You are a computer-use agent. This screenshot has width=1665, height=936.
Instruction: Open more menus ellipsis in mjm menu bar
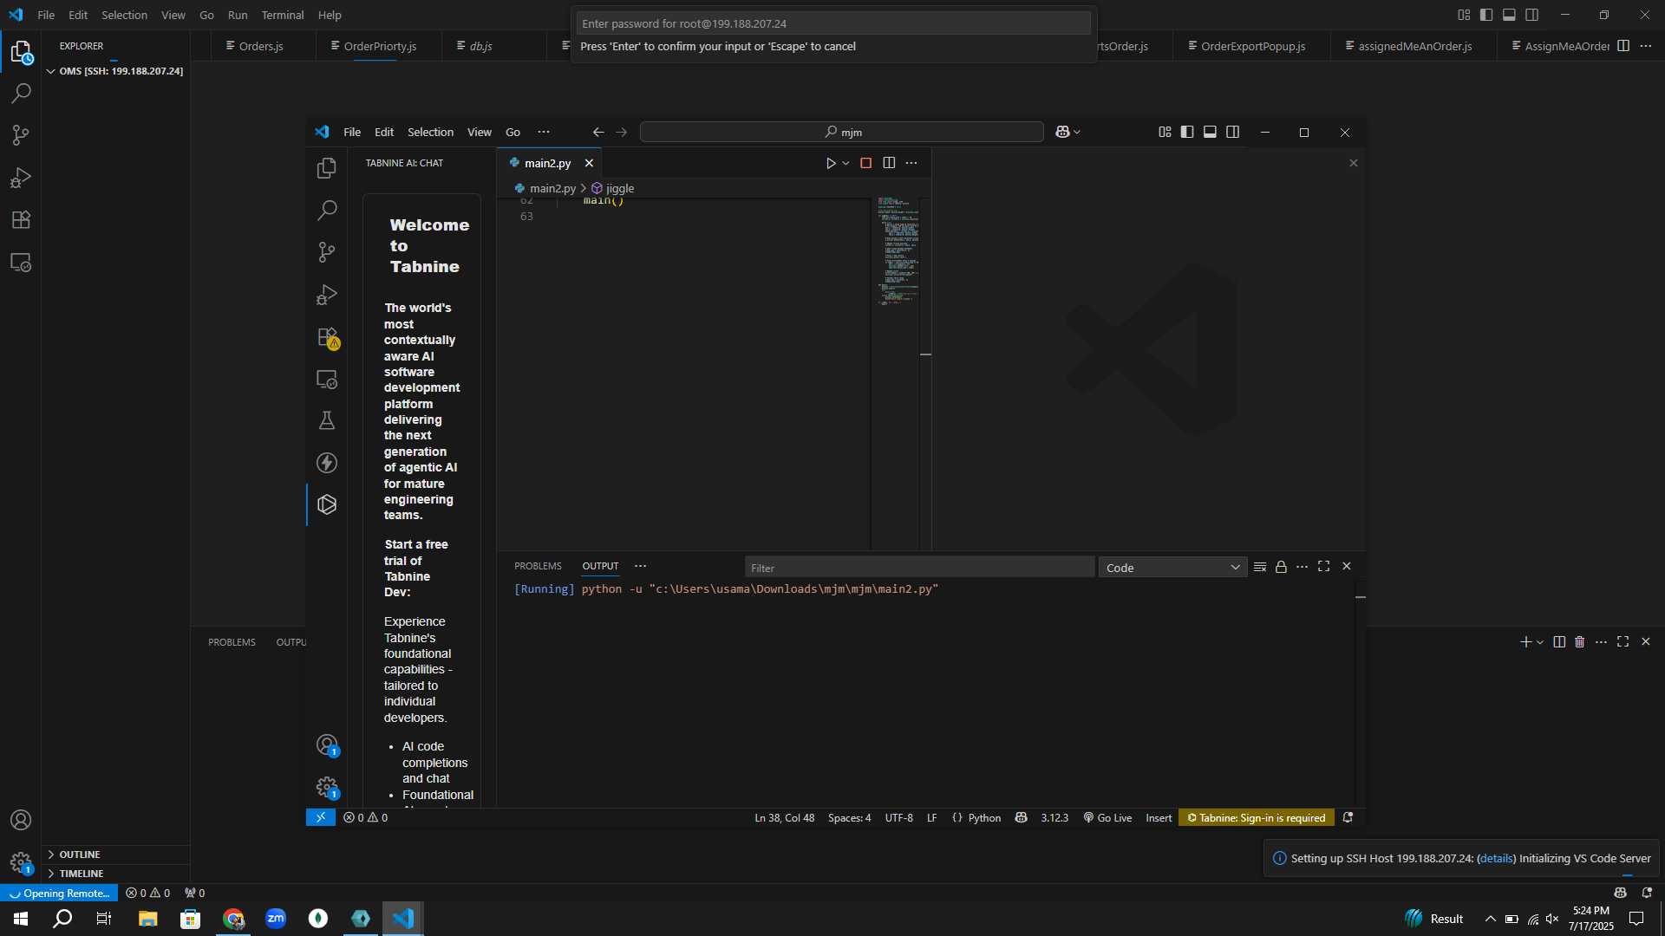coord(544,132)
